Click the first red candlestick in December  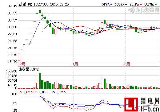[19, 57]
